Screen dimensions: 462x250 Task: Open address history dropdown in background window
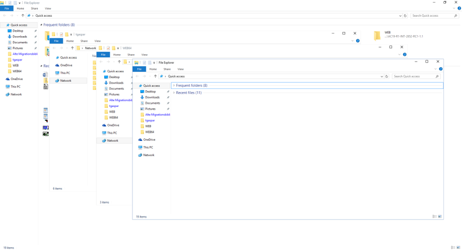(400, 16)
